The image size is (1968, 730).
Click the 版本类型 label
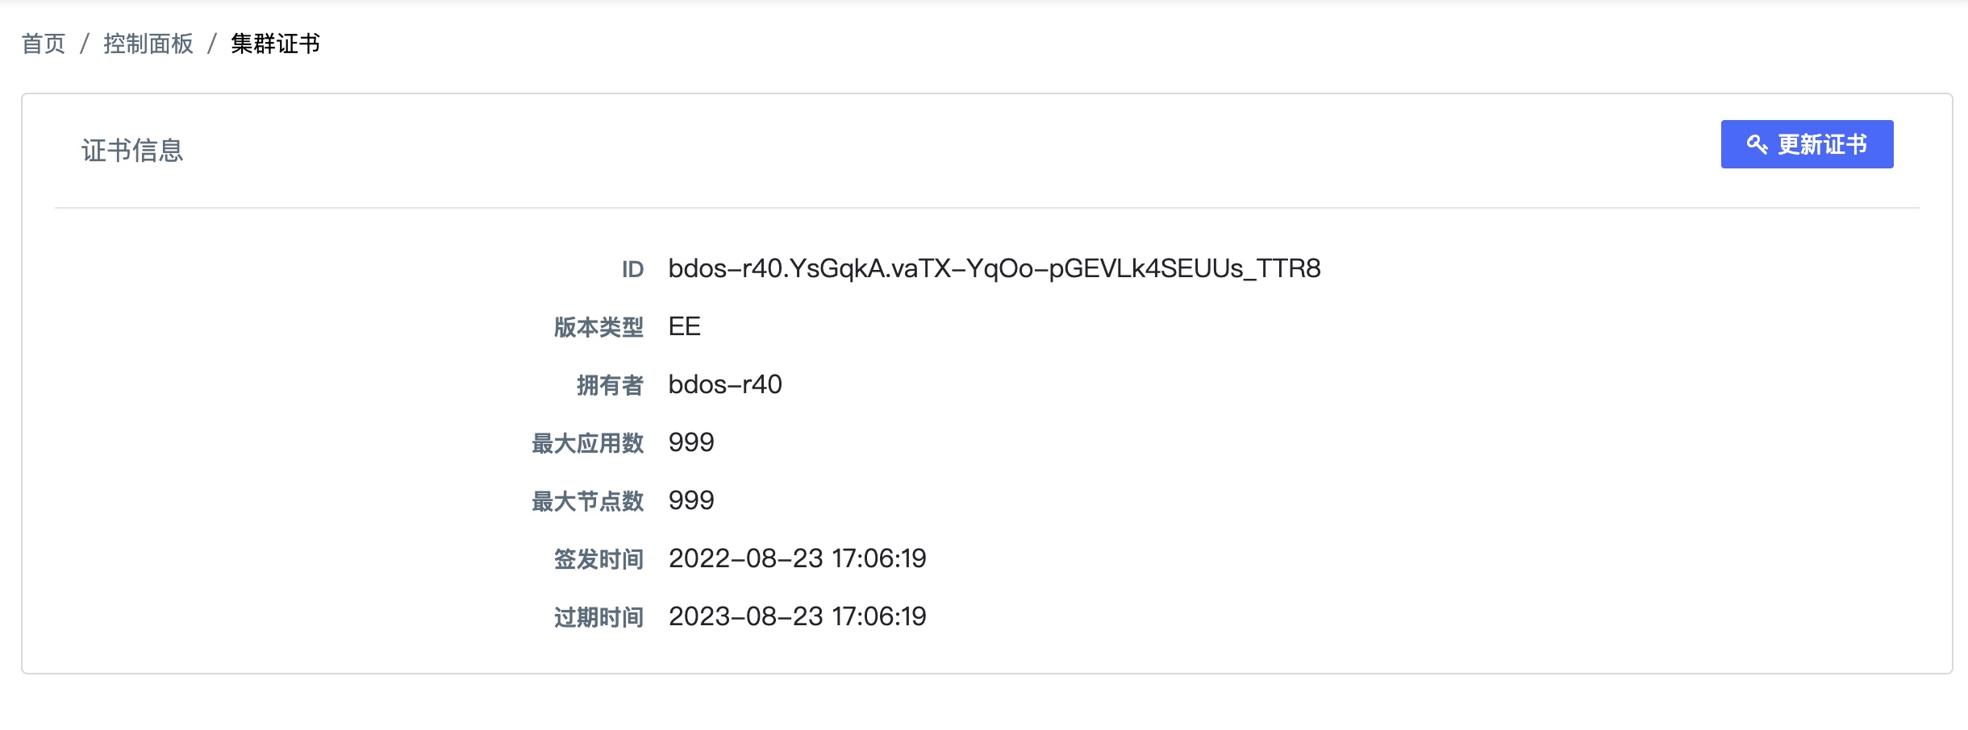tap(598, 327)
